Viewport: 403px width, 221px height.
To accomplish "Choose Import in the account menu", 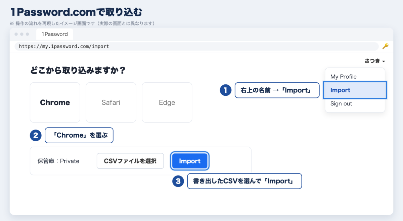I will tap(355, 90).
